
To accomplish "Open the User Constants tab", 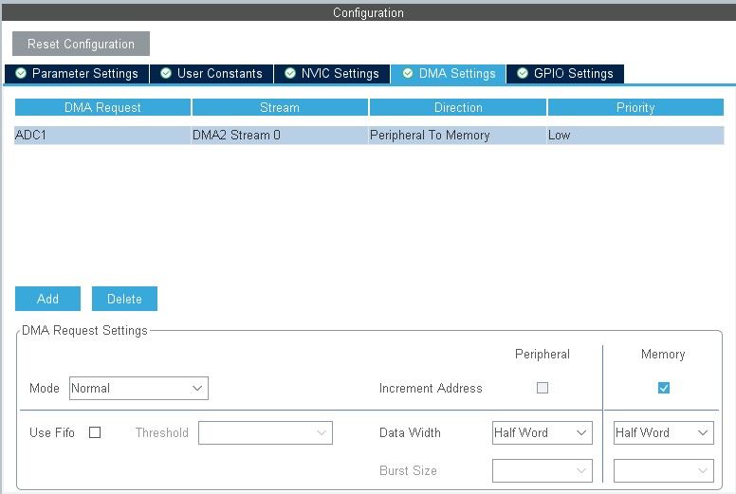I will (212, 74).
